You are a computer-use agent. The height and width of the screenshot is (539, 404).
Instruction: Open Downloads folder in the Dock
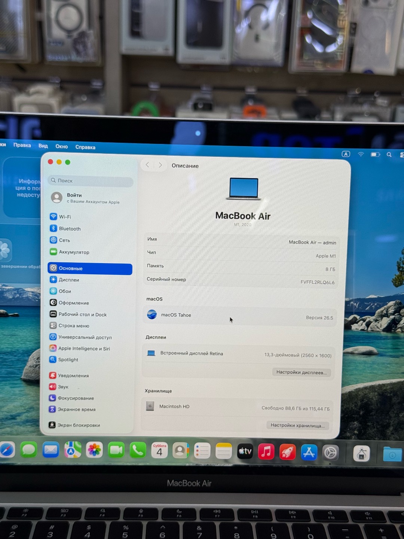392,454
